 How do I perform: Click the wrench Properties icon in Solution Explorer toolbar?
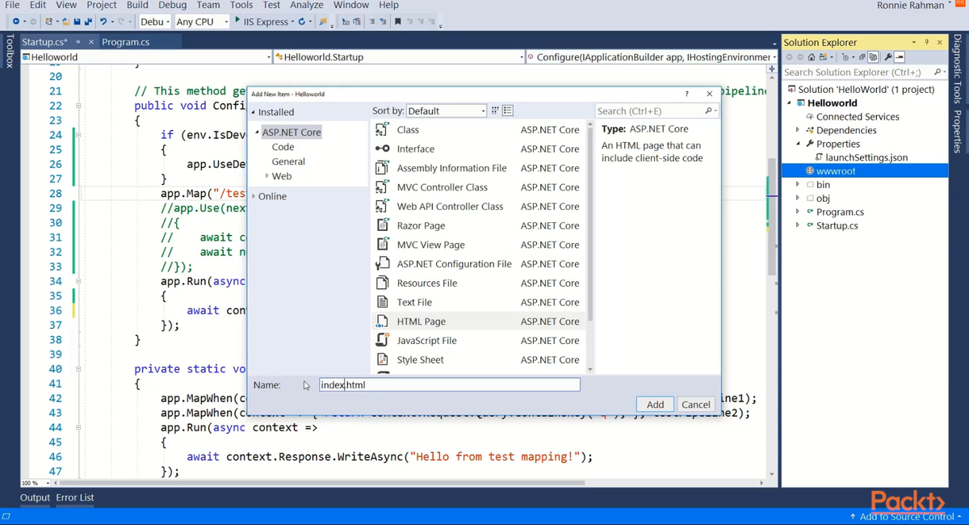tap(887, 57)
